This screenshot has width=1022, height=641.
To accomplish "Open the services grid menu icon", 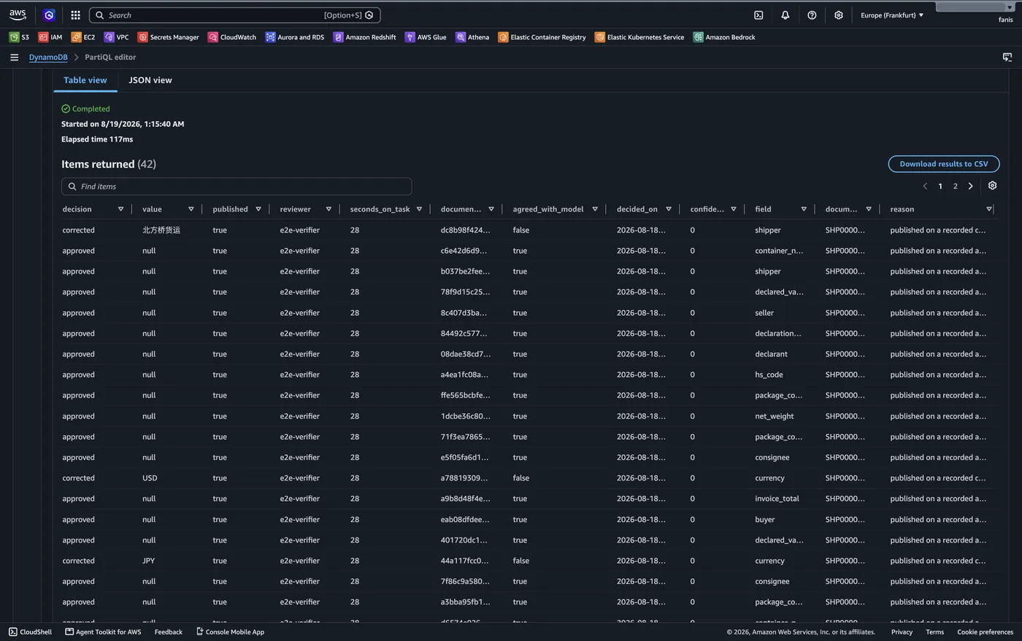I will click(x=75, y=15).
